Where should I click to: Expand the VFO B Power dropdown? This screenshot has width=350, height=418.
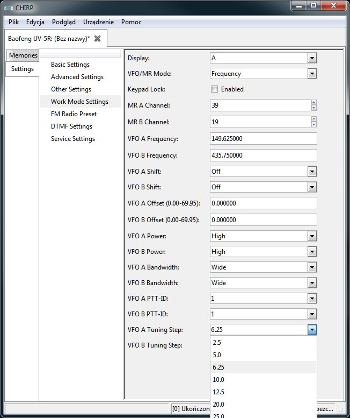[312, 252]
